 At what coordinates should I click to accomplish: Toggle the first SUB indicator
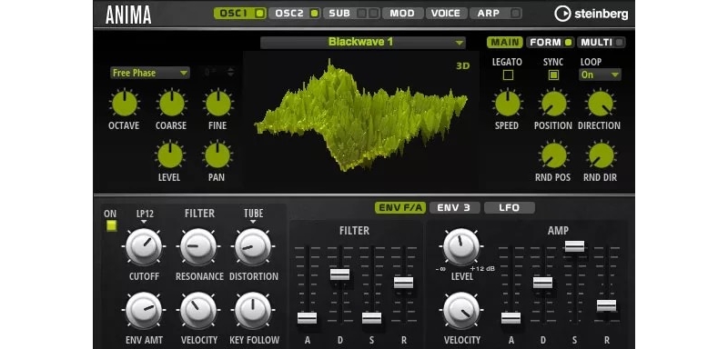coord(361,14)
